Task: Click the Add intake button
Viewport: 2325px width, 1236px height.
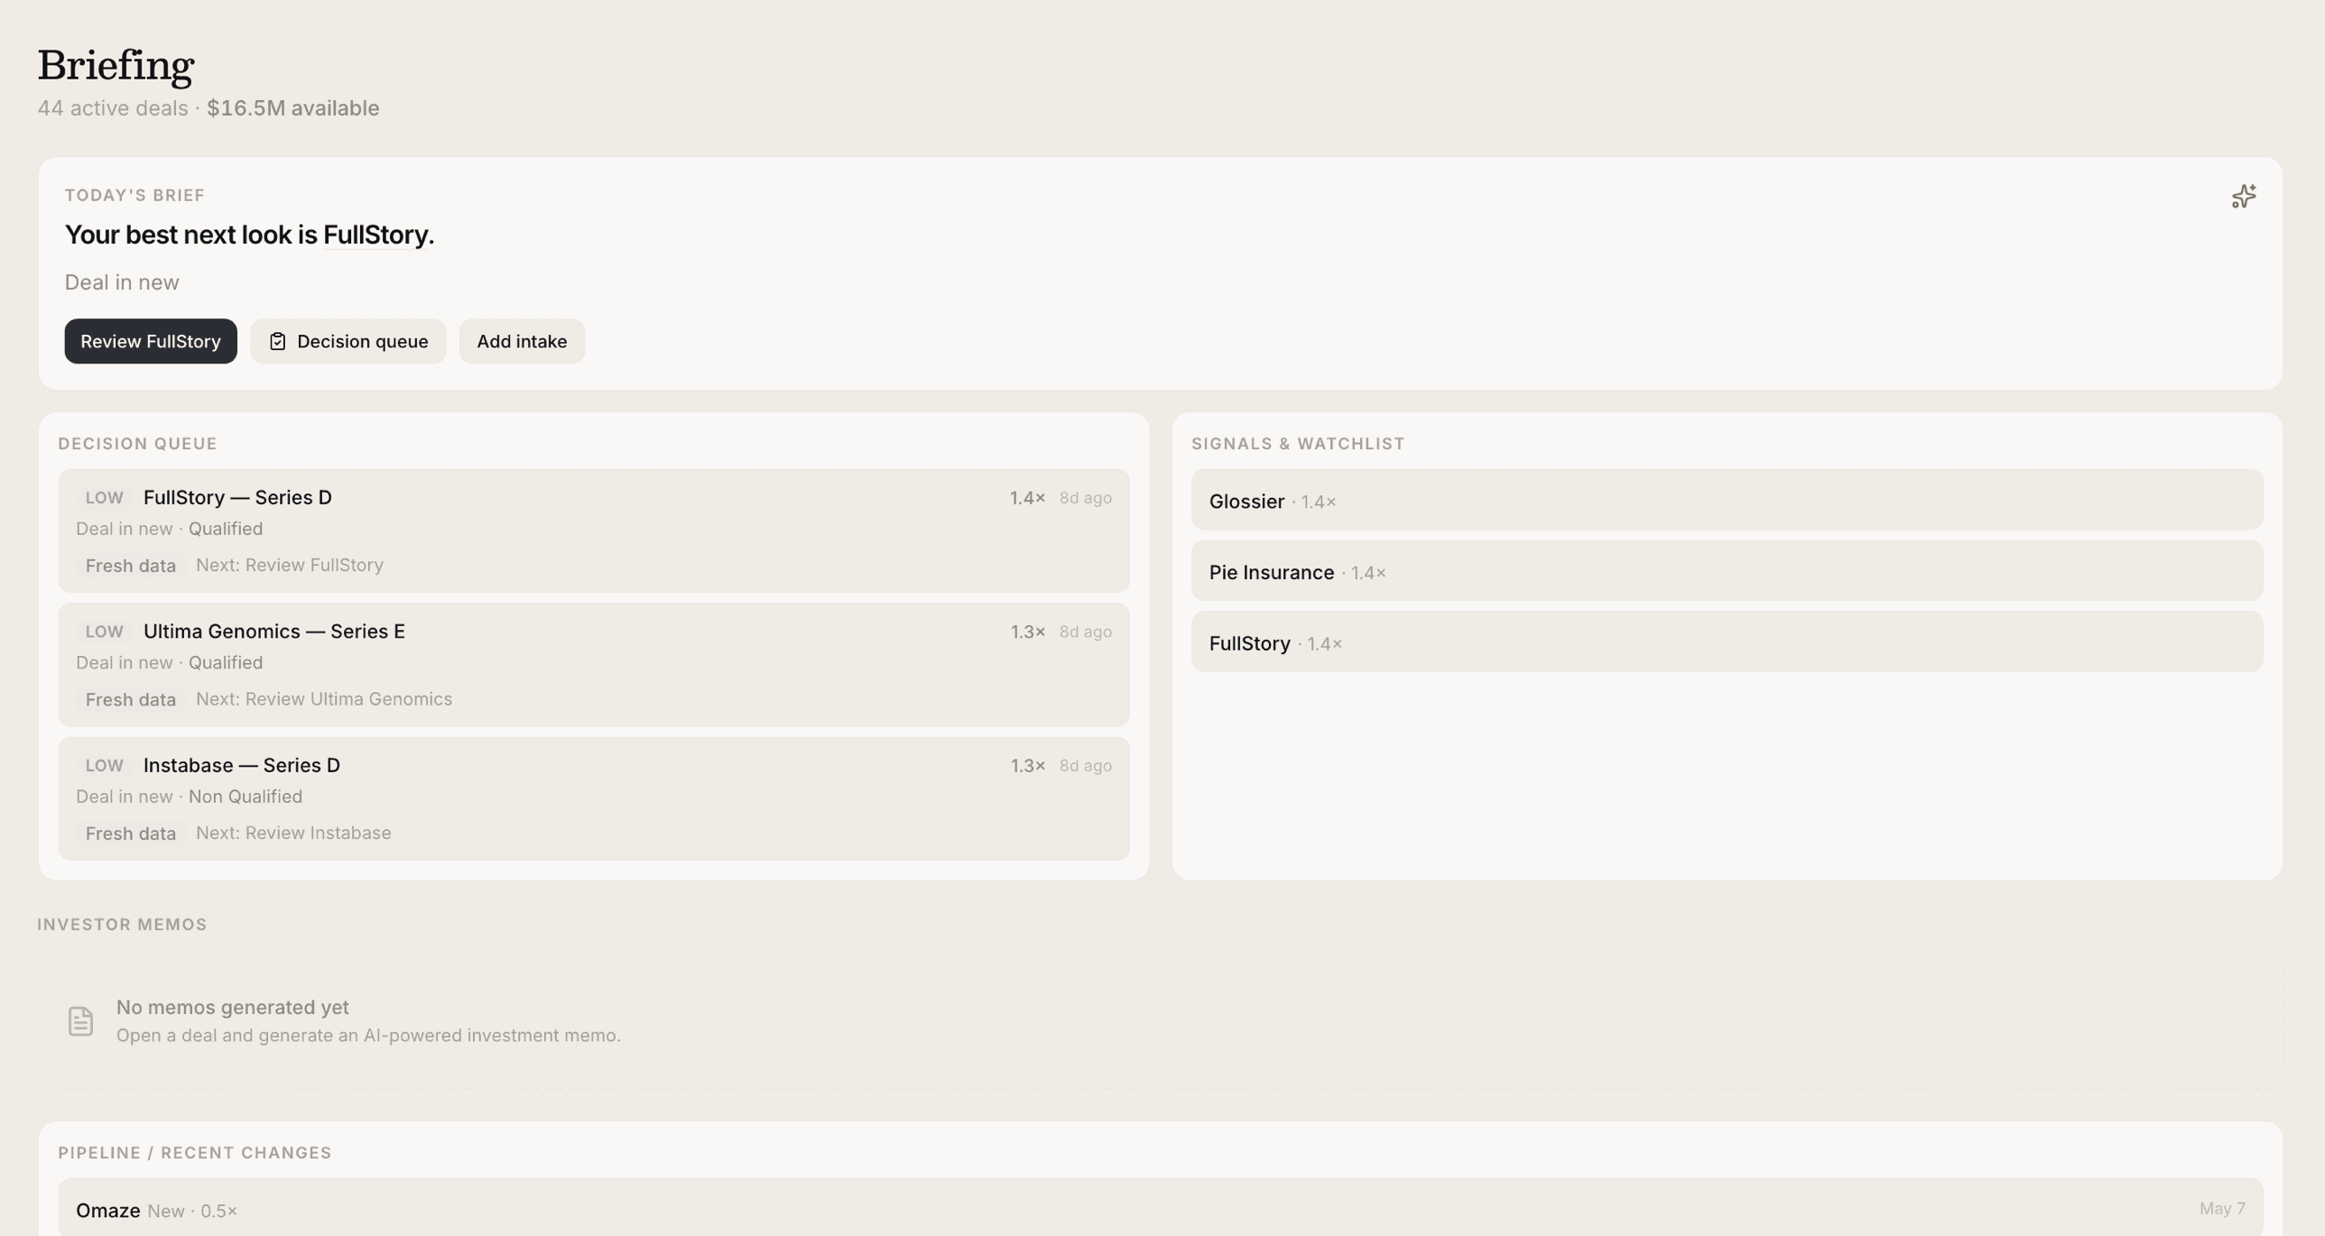Action: click(x=522, y=341)
